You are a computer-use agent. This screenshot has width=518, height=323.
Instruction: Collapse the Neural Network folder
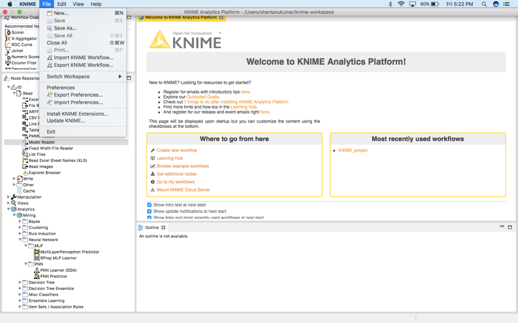click(20, 240)
